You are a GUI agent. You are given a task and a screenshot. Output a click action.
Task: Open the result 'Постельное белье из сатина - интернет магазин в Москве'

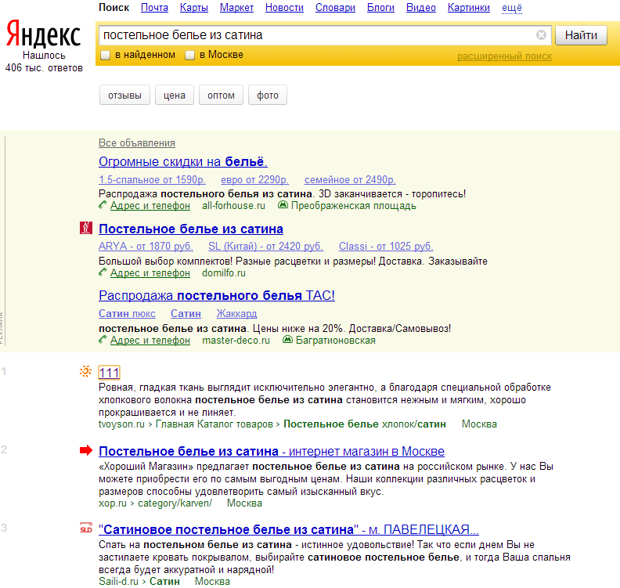(272, 451)
